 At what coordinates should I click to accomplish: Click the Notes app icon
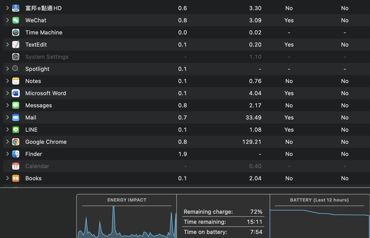tap(16, 81)
